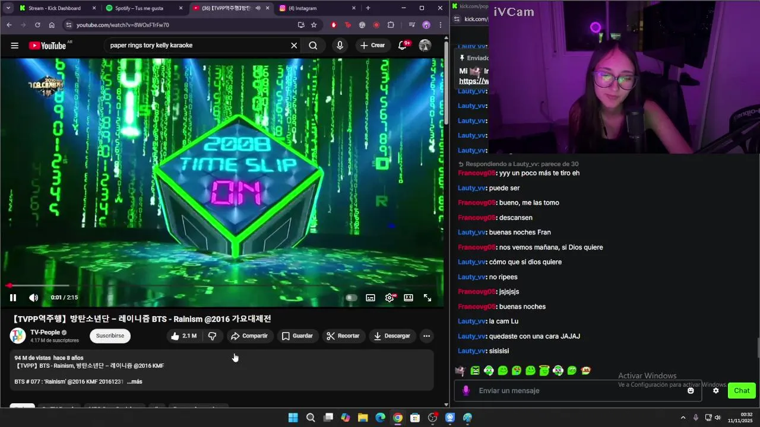The image size is (760, 427).
Task: View site information icon in address bar
Action: [x=68, y=25]
